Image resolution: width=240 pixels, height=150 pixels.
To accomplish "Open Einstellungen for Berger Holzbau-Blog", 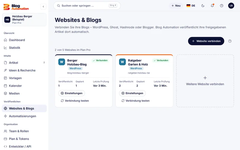I will [71, 93].
